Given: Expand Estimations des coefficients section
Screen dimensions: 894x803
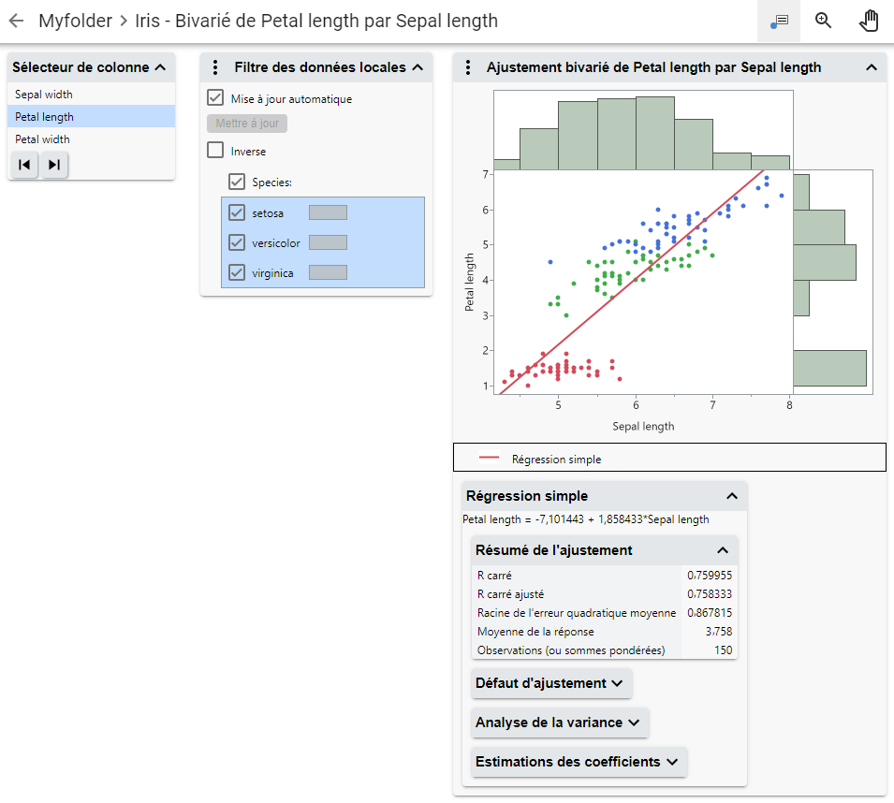Looking at the screenshot, I should tap(578, 762).
